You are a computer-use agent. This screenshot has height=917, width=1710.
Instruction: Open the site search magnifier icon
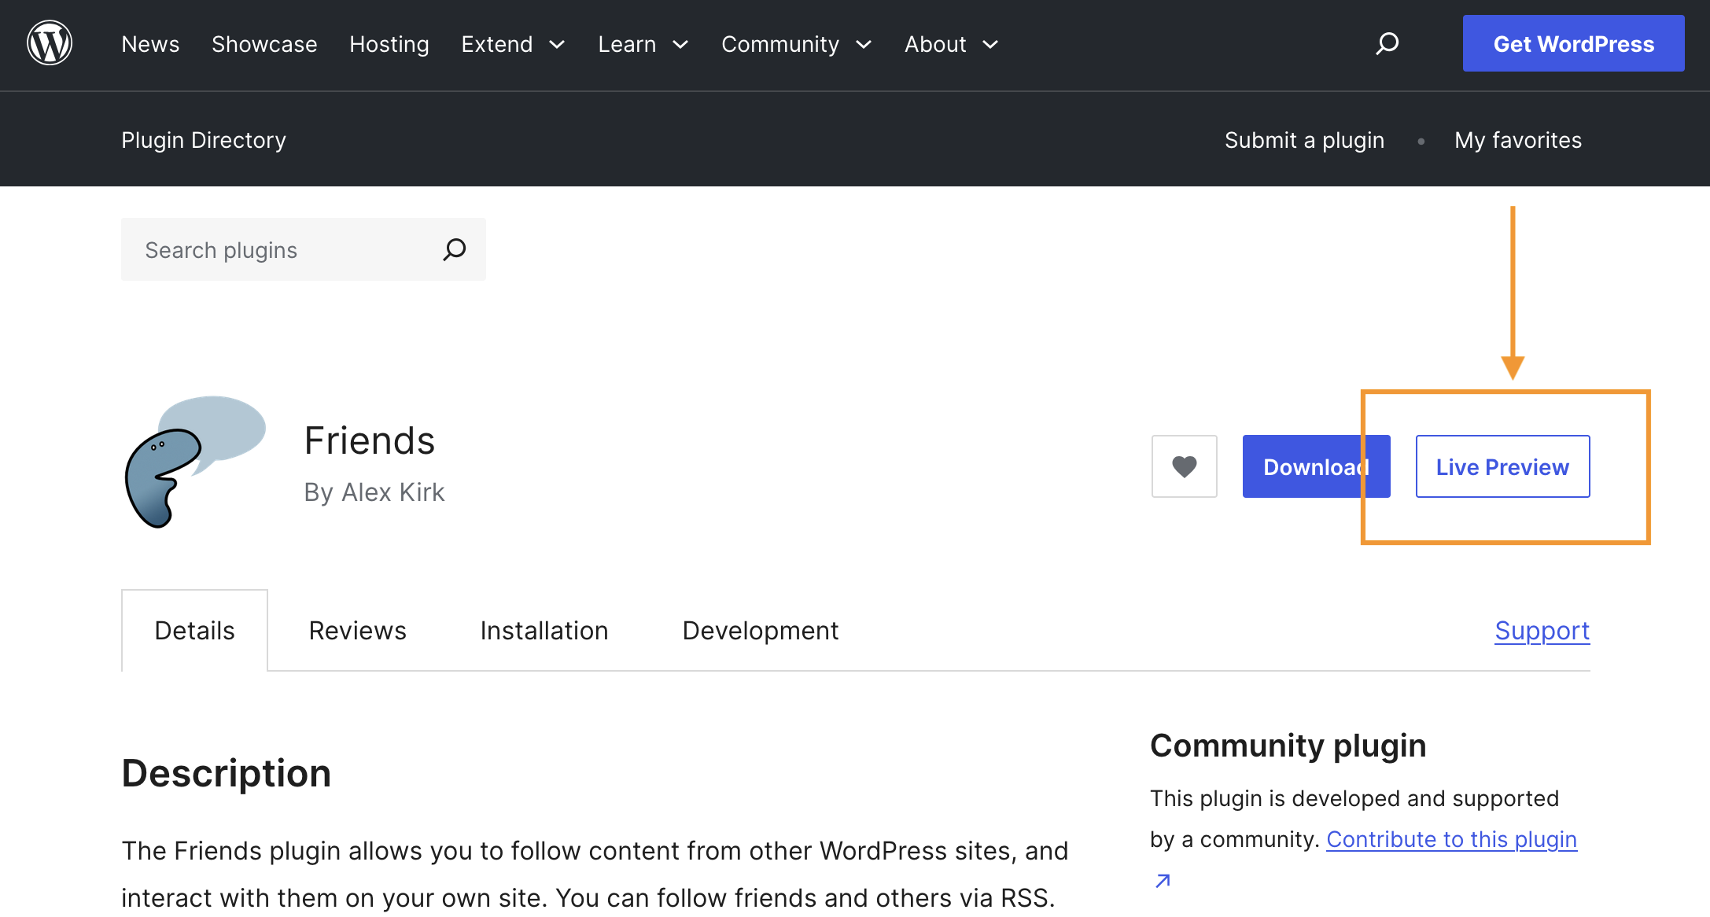coord(1387,43)
